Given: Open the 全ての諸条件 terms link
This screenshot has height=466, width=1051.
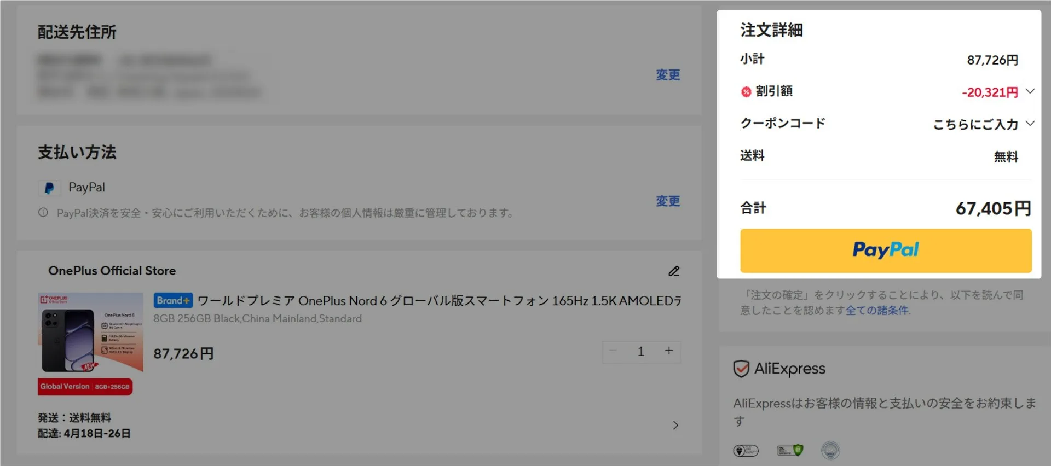Looking at the screenshot, I should pos(877,311).
